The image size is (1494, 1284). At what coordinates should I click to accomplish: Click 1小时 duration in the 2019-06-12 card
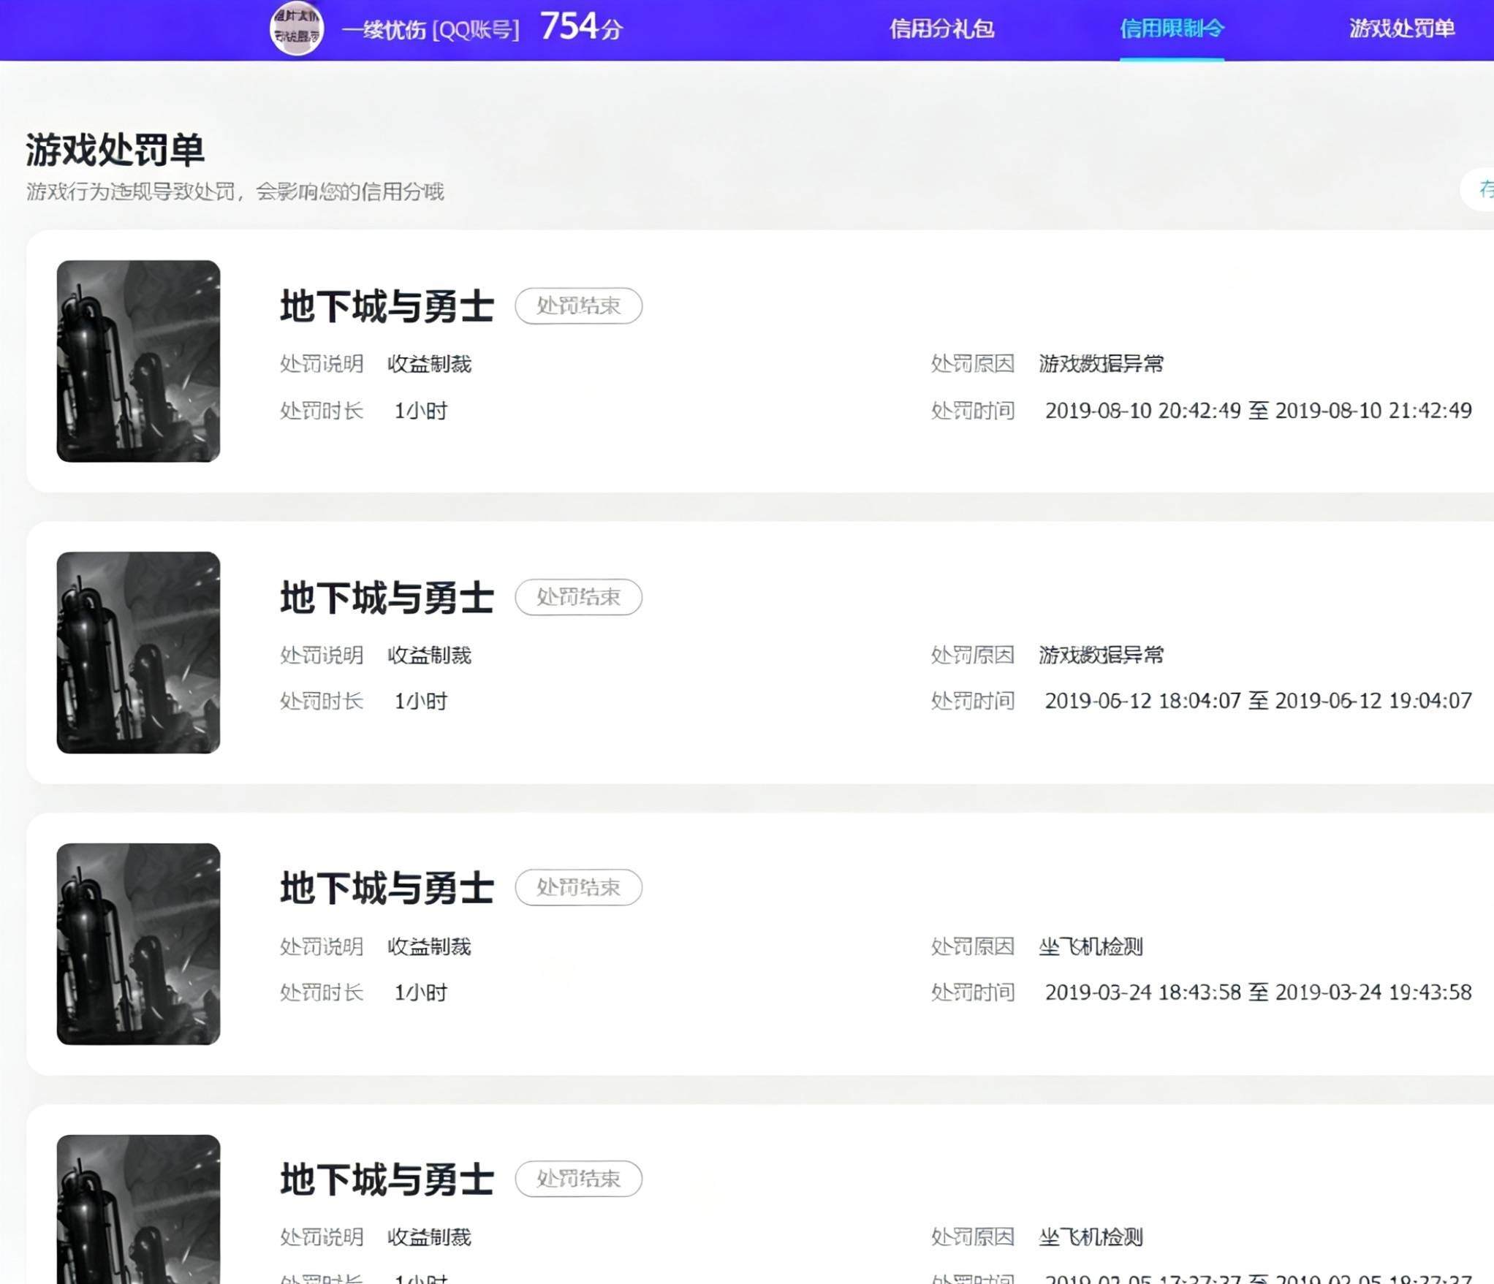(x=420, y=702)
